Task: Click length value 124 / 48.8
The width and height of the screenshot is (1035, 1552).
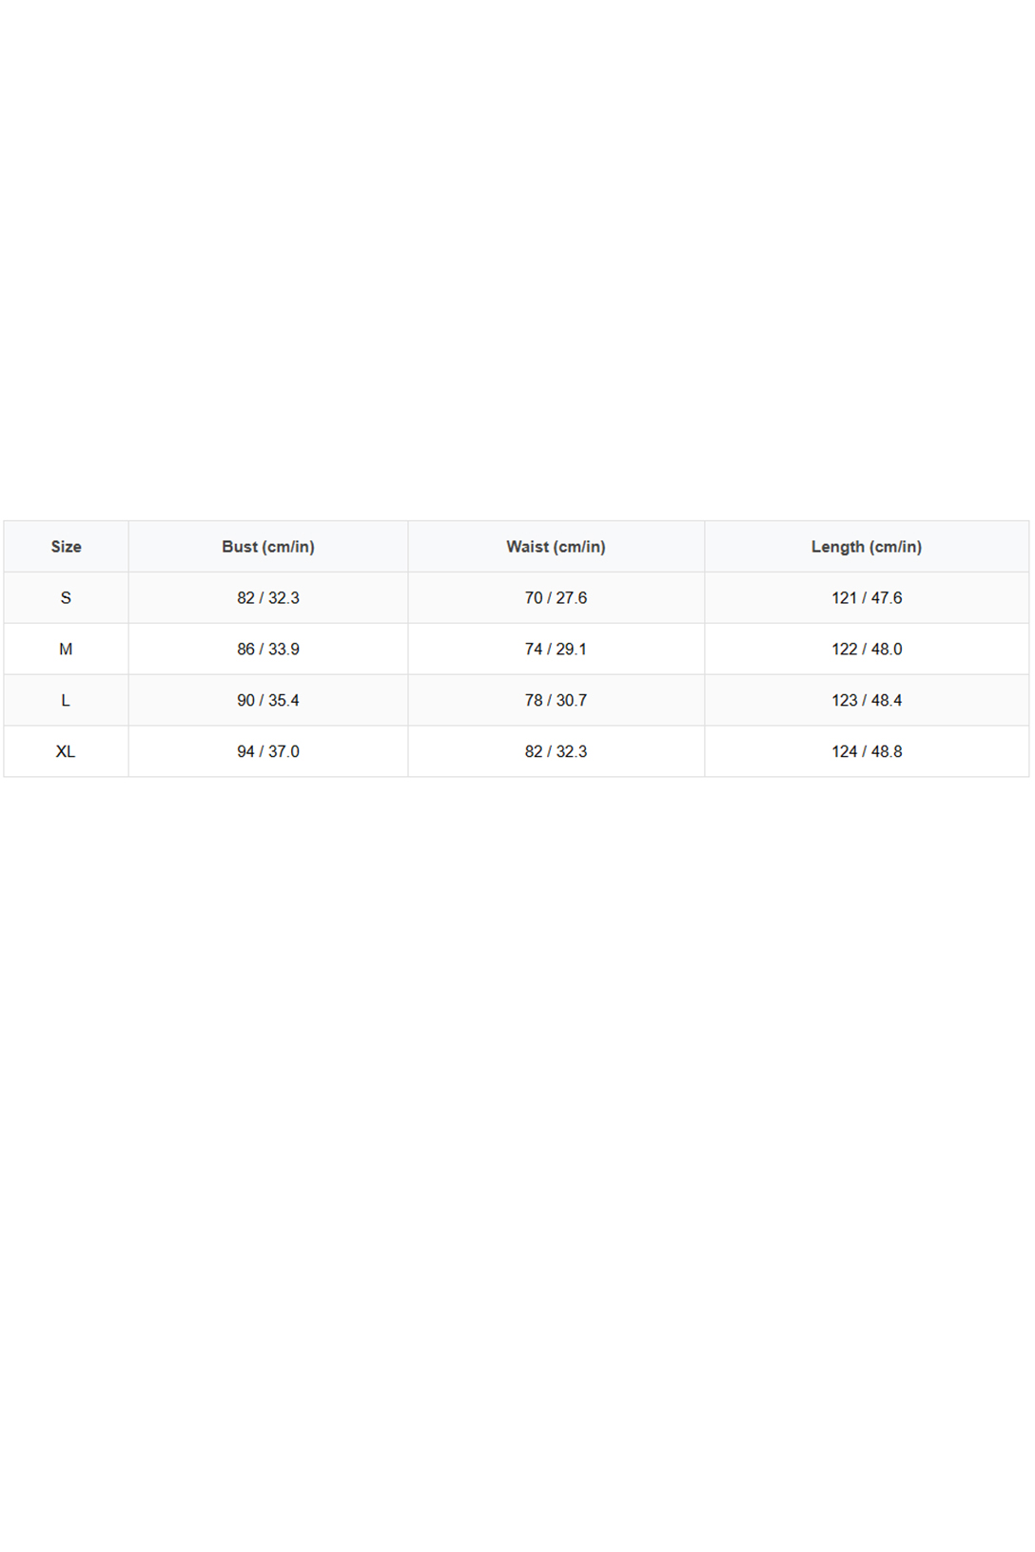Action: click(867, 751)
